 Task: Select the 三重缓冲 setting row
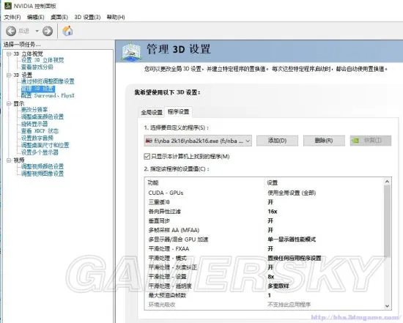pyautogui.click(x=265, y=202)
